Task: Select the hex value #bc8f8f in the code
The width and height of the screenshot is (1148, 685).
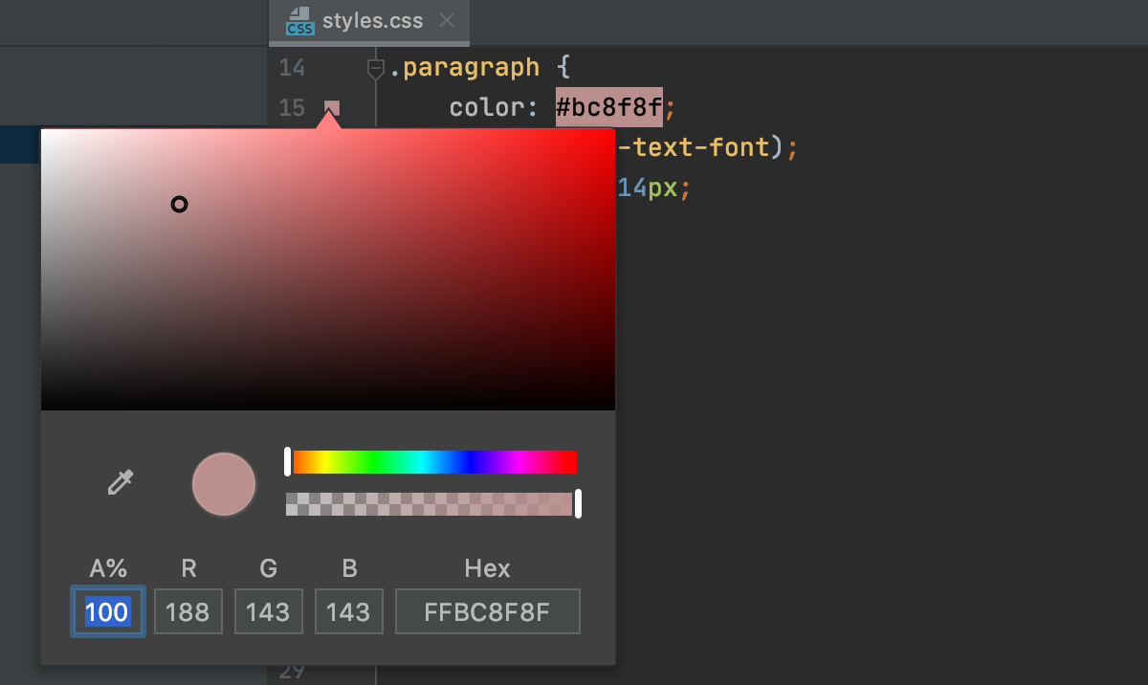Action: (x=607, y=107)
